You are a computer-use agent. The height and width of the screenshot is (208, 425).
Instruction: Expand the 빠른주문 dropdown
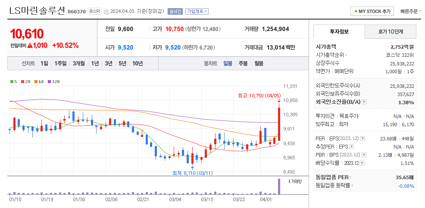[411, 11]
